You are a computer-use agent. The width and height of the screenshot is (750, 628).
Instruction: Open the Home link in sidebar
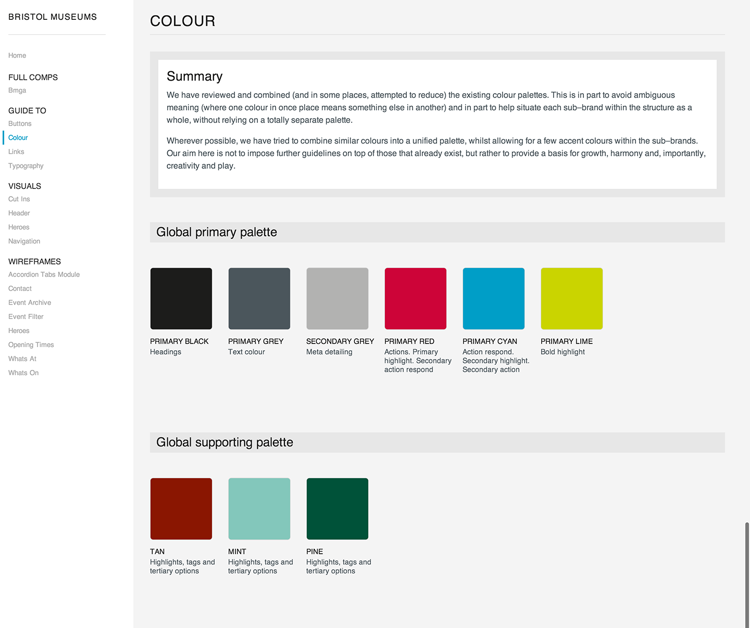[17, 56]
